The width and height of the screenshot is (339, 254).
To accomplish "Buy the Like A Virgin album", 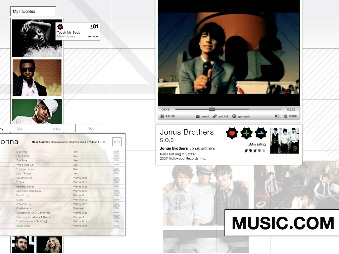I will pos(117,156).
